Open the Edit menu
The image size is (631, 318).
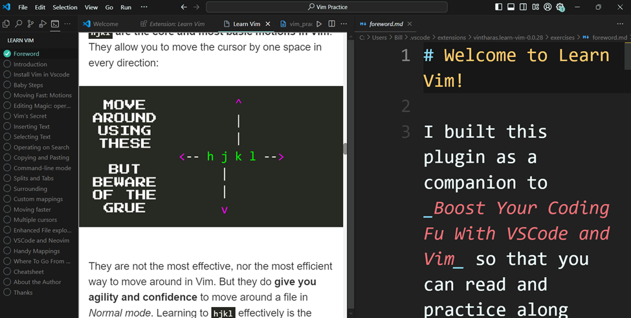40,7
